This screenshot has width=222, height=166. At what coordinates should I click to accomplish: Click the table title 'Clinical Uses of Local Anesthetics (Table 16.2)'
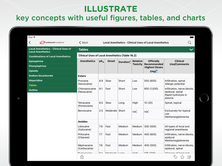point(107,55)
